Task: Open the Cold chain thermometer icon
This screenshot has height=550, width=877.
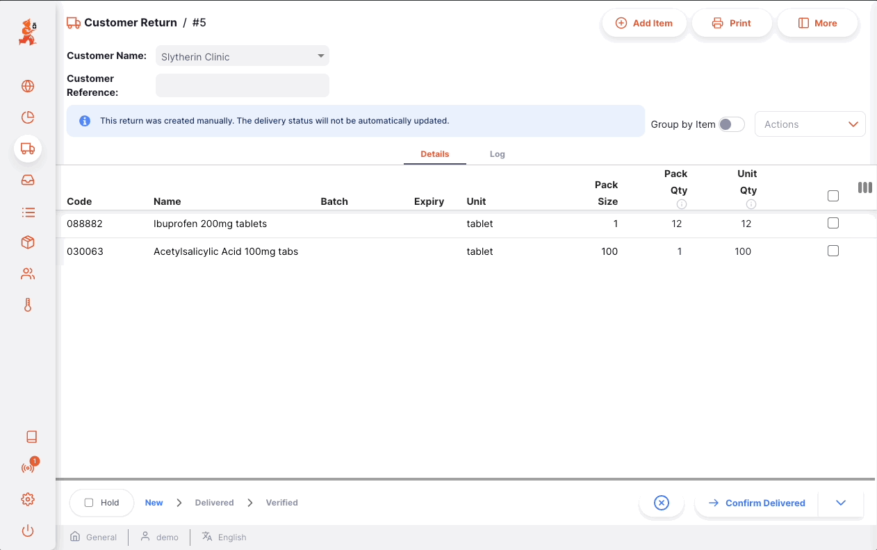Action: 28,305
